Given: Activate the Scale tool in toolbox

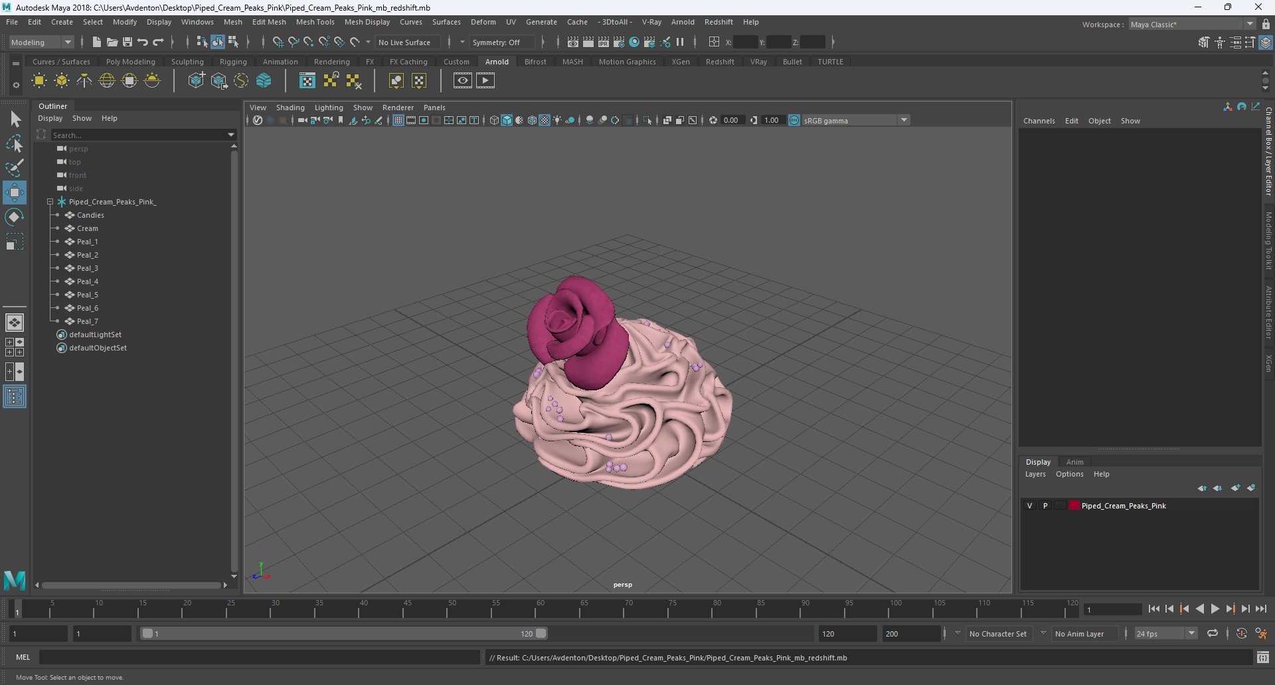Looking at the screenshot, I should 15,242.
